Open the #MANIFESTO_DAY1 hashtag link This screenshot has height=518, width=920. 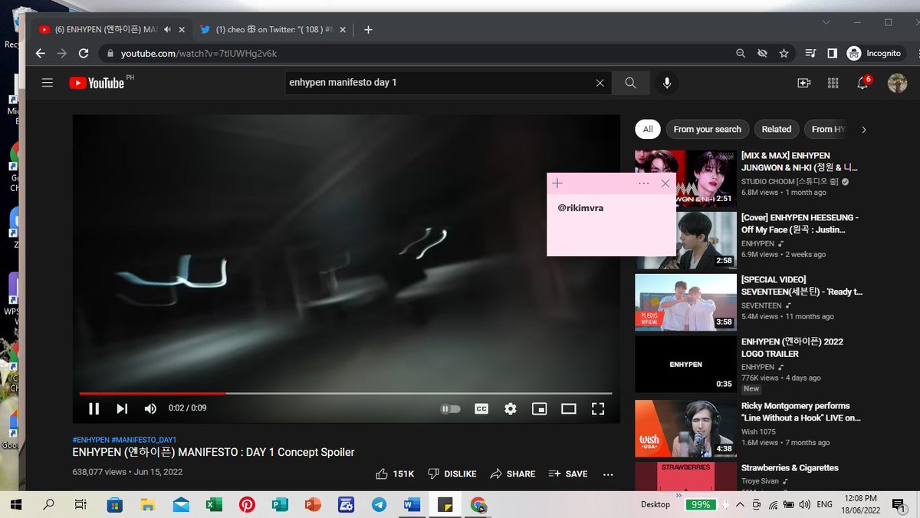click(144, 440)
